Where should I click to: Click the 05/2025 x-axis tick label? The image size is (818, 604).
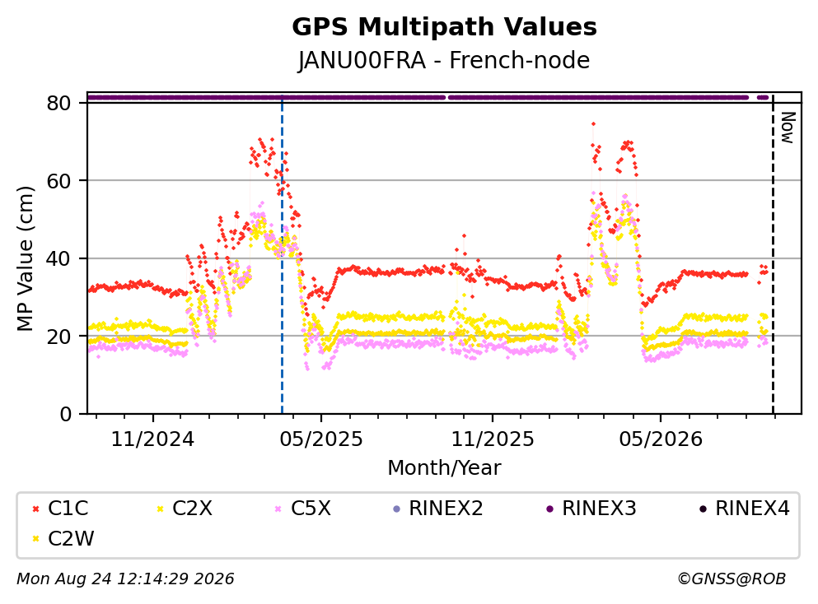point(320,439)
